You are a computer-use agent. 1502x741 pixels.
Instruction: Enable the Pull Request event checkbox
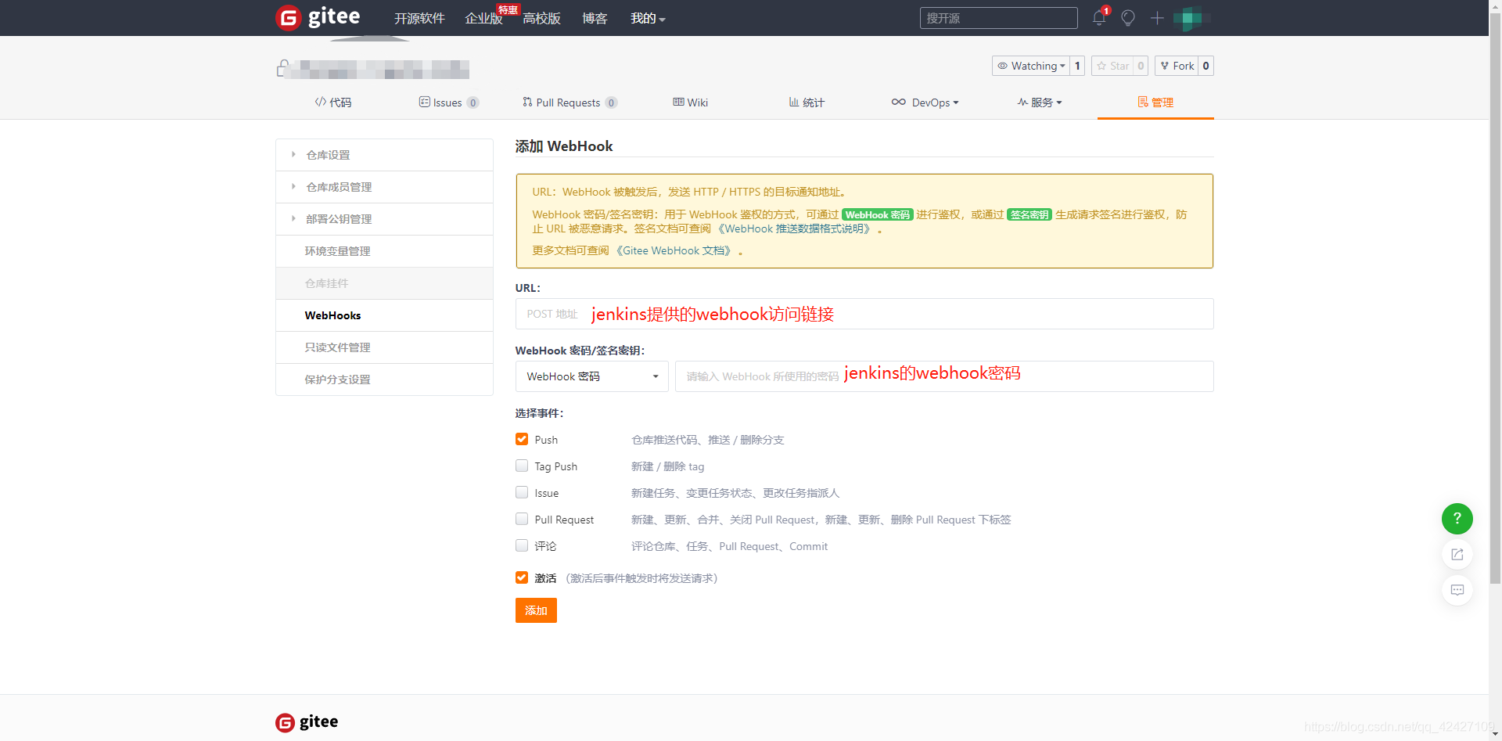522,519
